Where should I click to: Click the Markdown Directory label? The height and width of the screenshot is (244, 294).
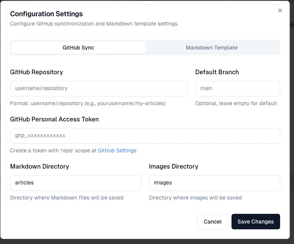coord(39,166)
